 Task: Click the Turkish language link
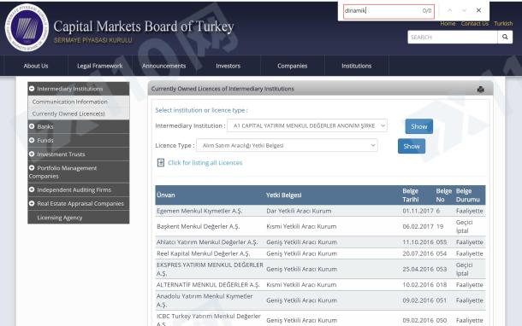503,24
